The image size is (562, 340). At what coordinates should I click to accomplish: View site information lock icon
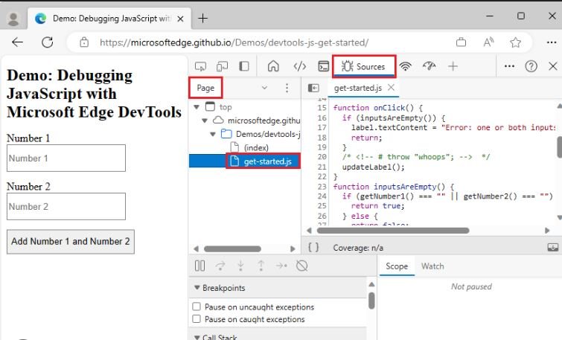(84, 42)
